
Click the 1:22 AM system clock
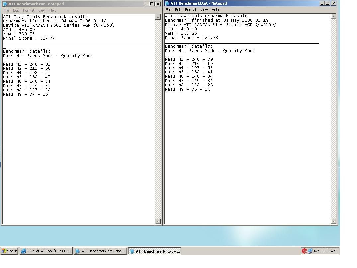click(x=329, y=251)
